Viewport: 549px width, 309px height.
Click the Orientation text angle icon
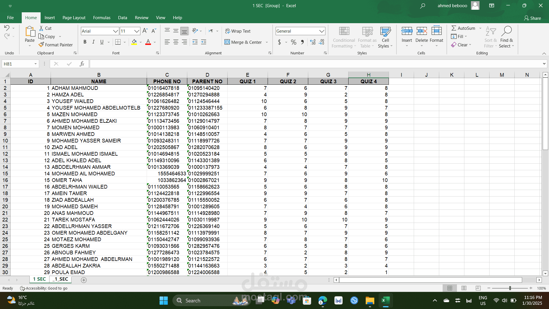click(195, 31)
